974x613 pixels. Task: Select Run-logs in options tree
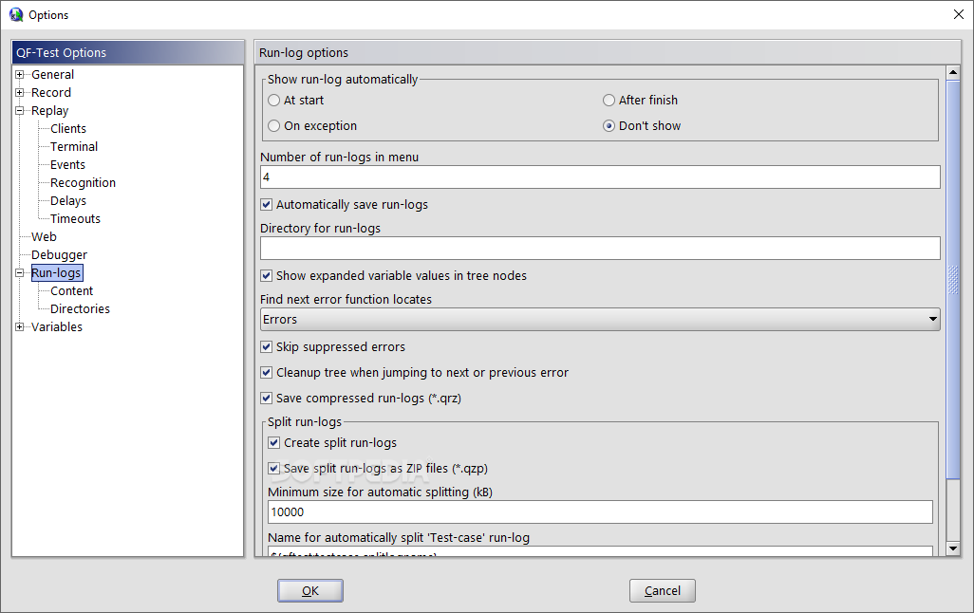(57, 272)
